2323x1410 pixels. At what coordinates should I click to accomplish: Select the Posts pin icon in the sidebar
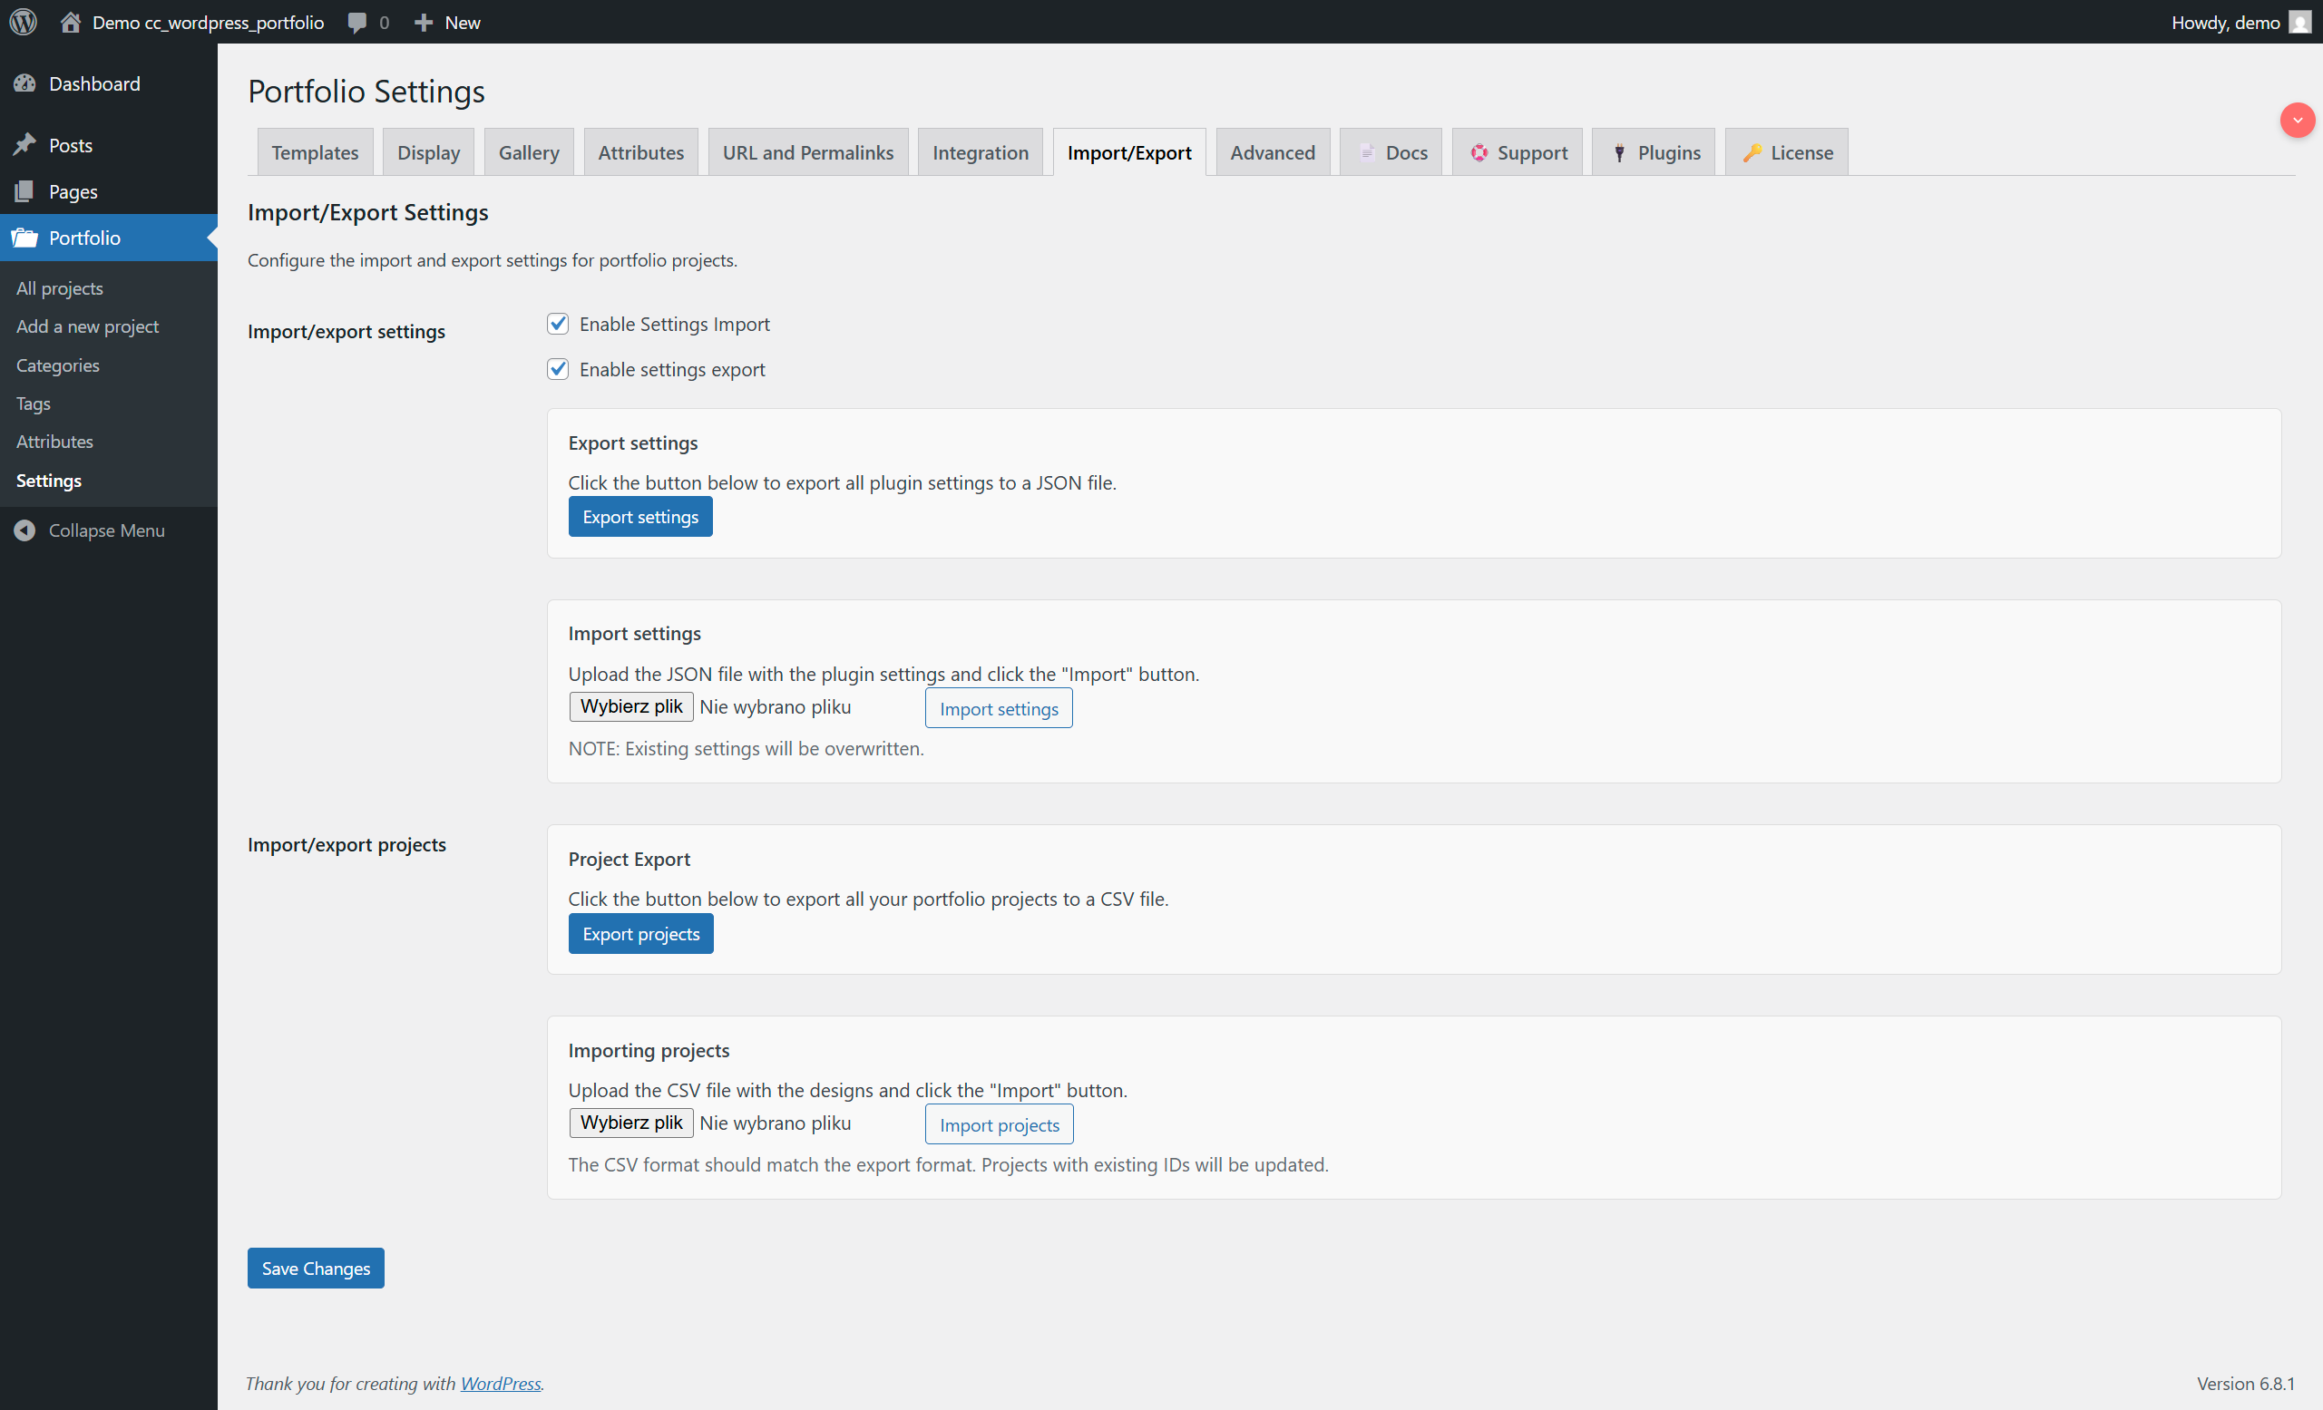[x=25, y=144]
